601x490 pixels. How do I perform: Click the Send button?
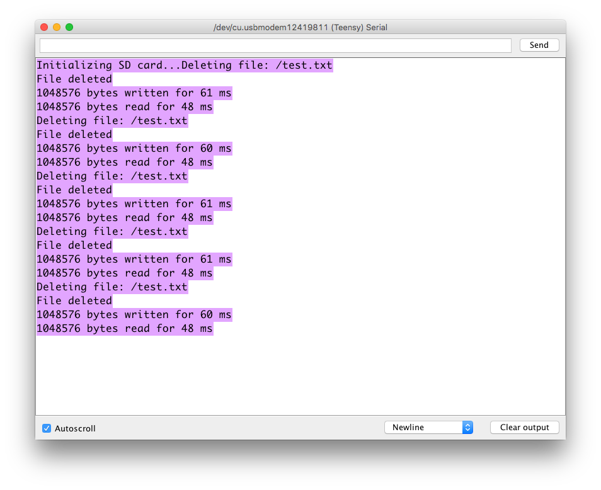click(x=539, y=45)
